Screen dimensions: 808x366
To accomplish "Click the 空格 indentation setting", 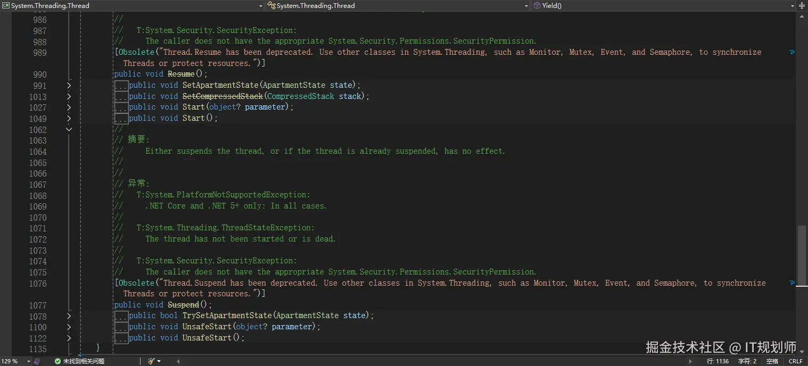I will click(772, 361).
